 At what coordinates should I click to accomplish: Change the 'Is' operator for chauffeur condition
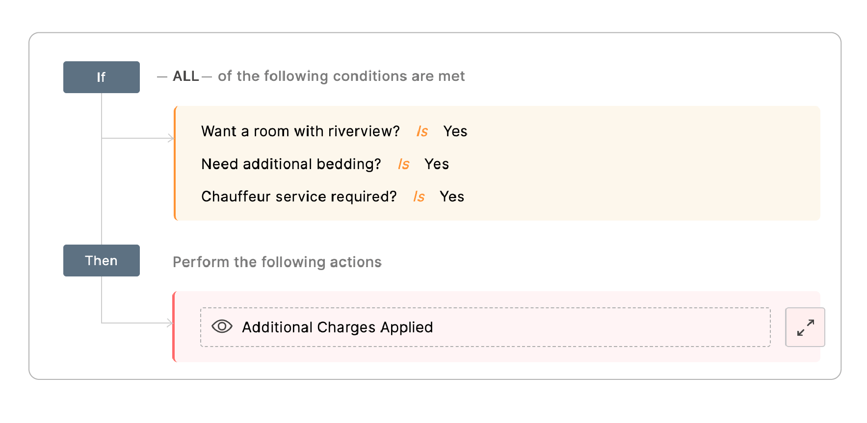[419, 197]
